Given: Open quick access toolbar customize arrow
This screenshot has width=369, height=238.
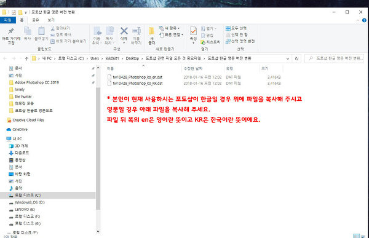Looking at the screenshot, I should point(26,12).
